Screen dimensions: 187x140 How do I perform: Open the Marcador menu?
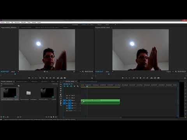click(x=23, y=23)
